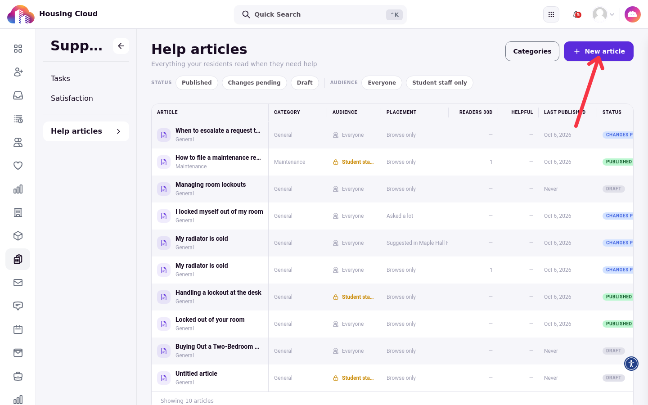Click the 'Readers 30D' column header
Viewport: 648px width, 405px height.
tap(476, 112)
